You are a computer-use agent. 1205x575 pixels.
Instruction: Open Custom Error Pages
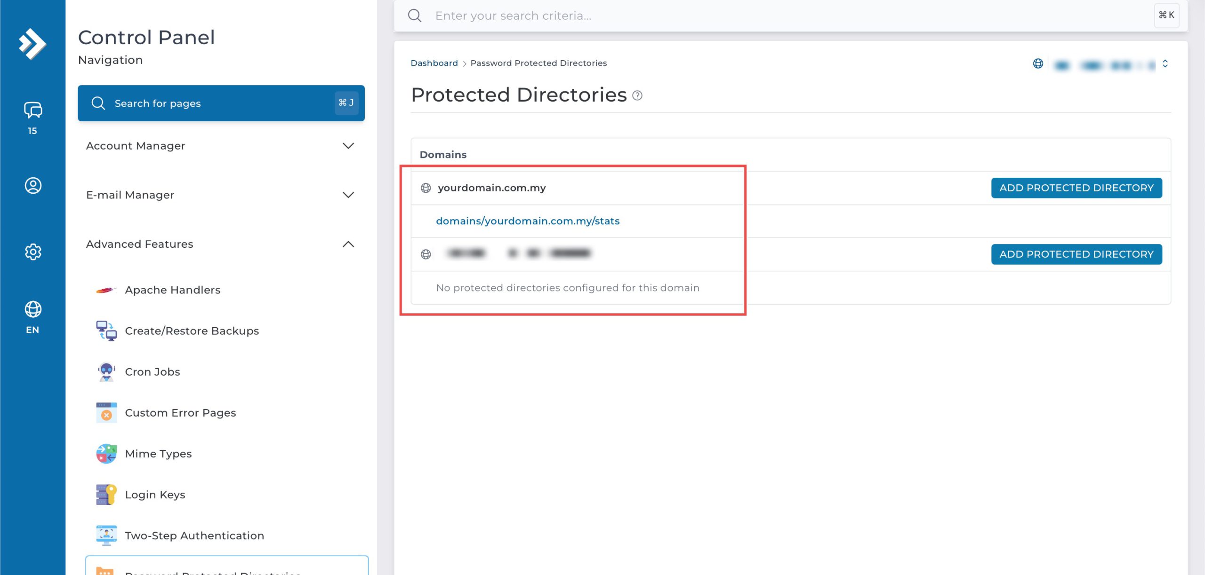click(x=180, y=412)
